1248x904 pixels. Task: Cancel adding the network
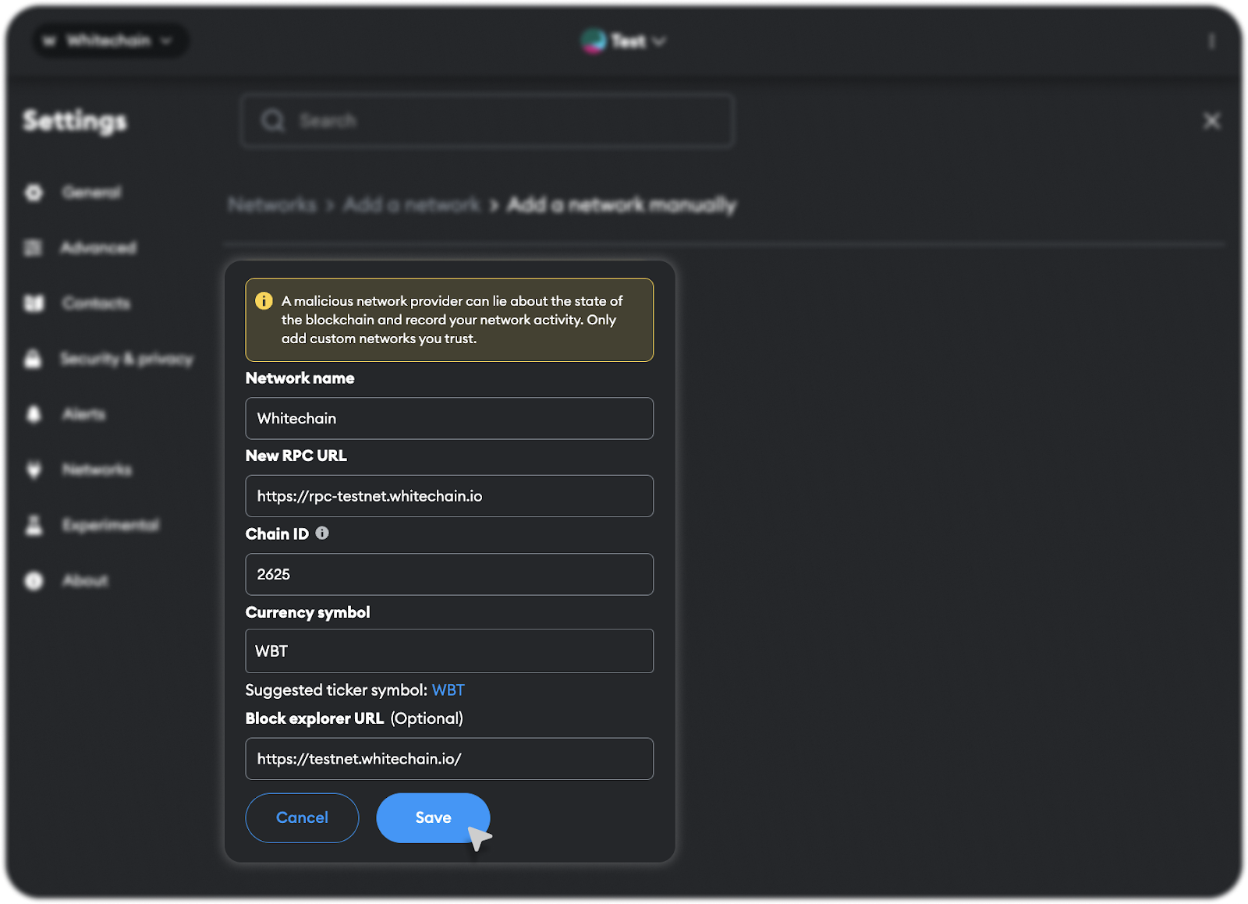[302, 817]
